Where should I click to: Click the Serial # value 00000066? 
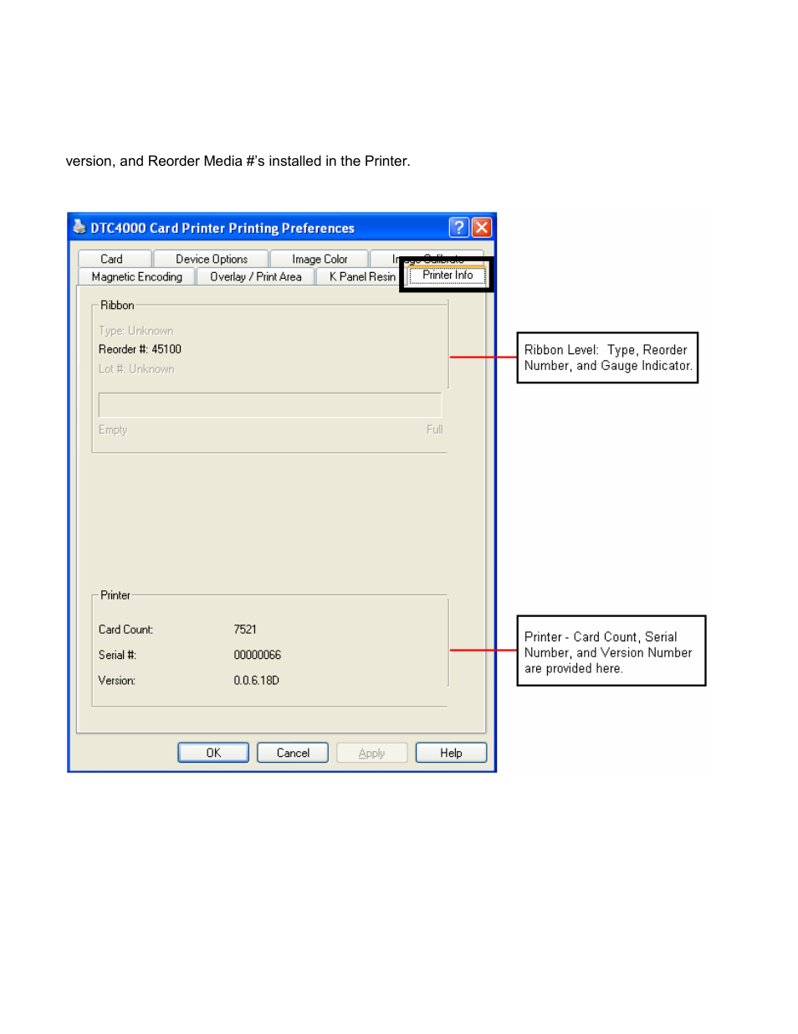[257, 655]
